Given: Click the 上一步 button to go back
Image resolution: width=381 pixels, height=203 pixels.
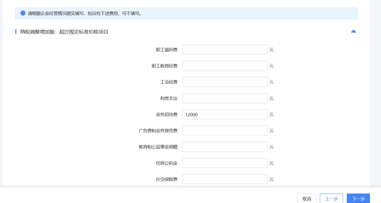Looking at the screenshot, I should click(x=331, y=198).
